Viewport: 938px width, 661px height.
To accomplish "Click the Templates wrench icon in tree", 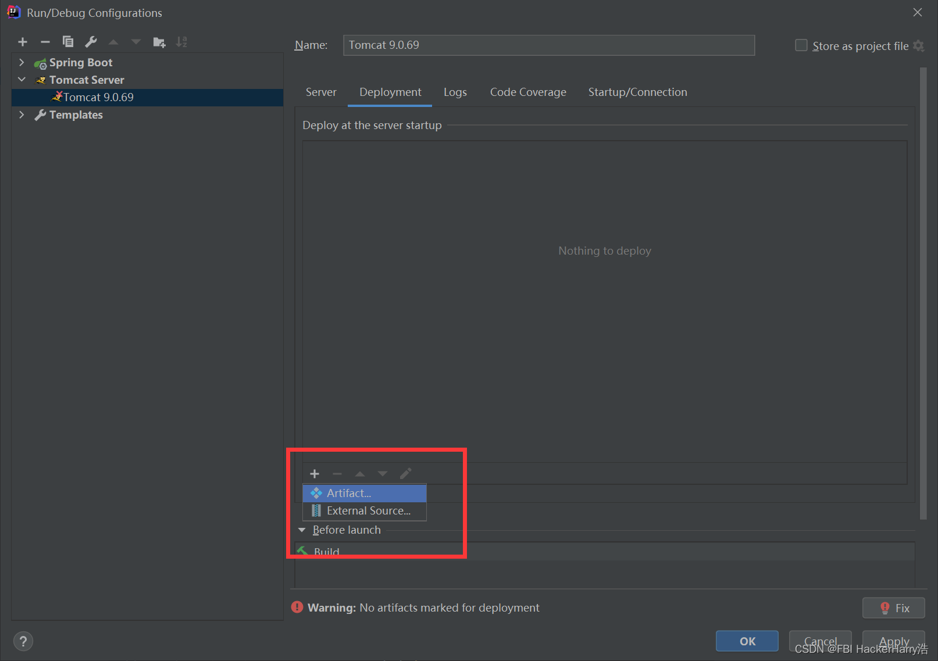I will 40,115.
